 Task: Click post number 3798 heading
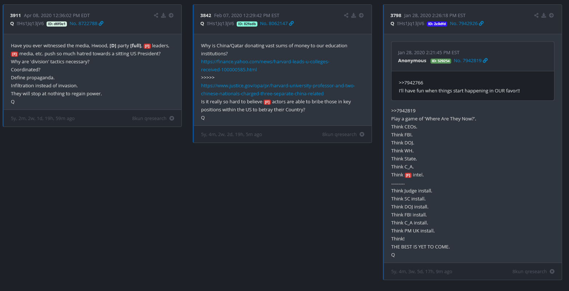(x=396, y=15)
